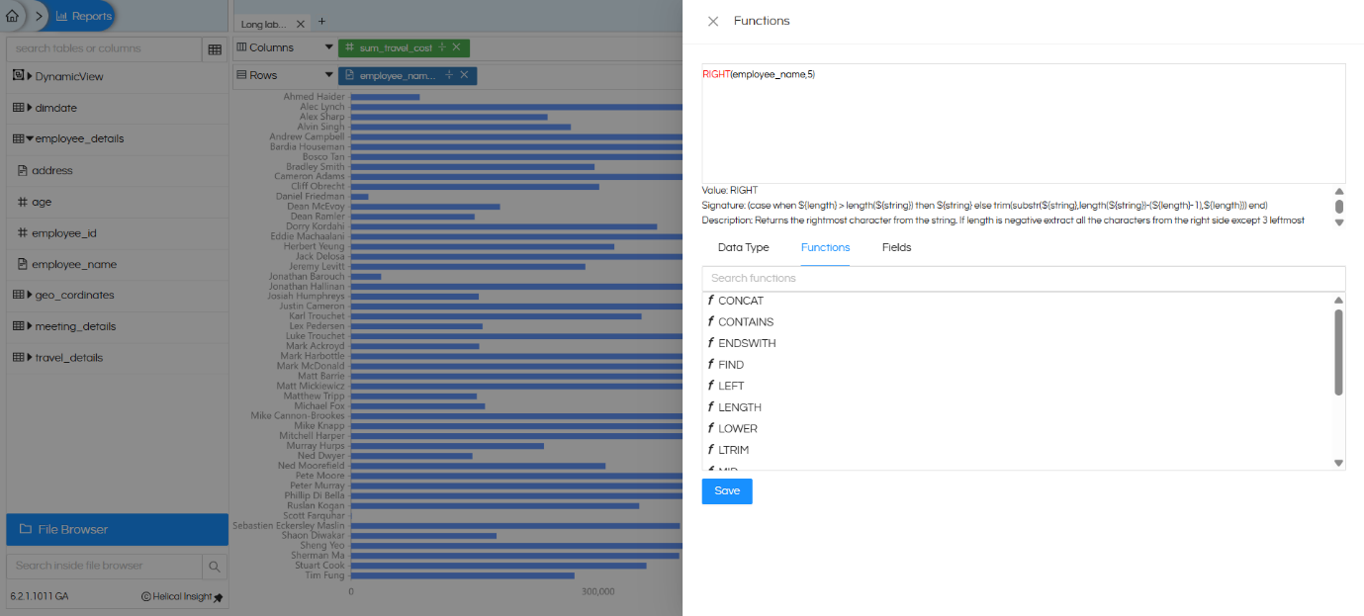The width and height of the screenshot is (1364, 616).
Task: Focus the Search inside file browser field
Action: pyautogui.click(x=104, y=566)
